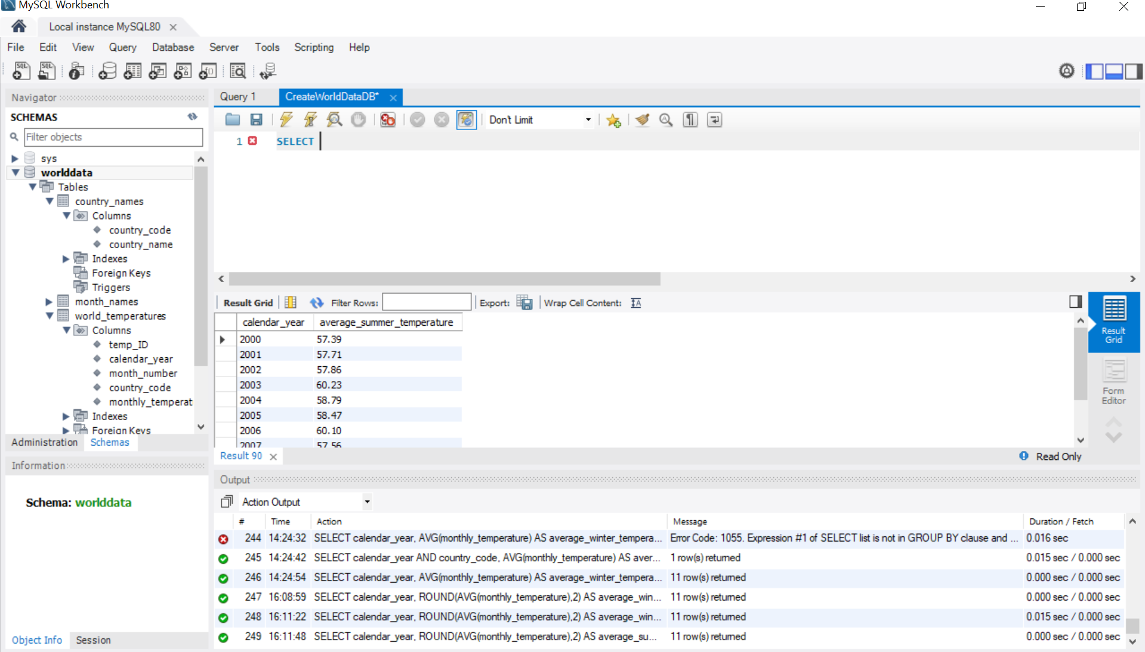Close the Result 90 tab
The height and width of the screenshot is (652, 1145).
point(273,456)
